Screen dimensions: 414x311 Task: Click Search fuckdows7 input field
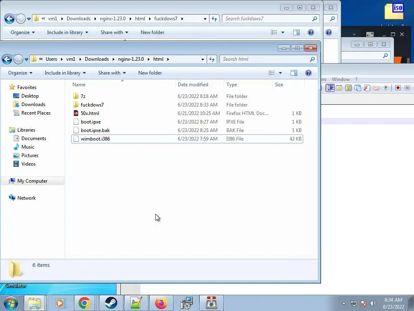[268, 19]
